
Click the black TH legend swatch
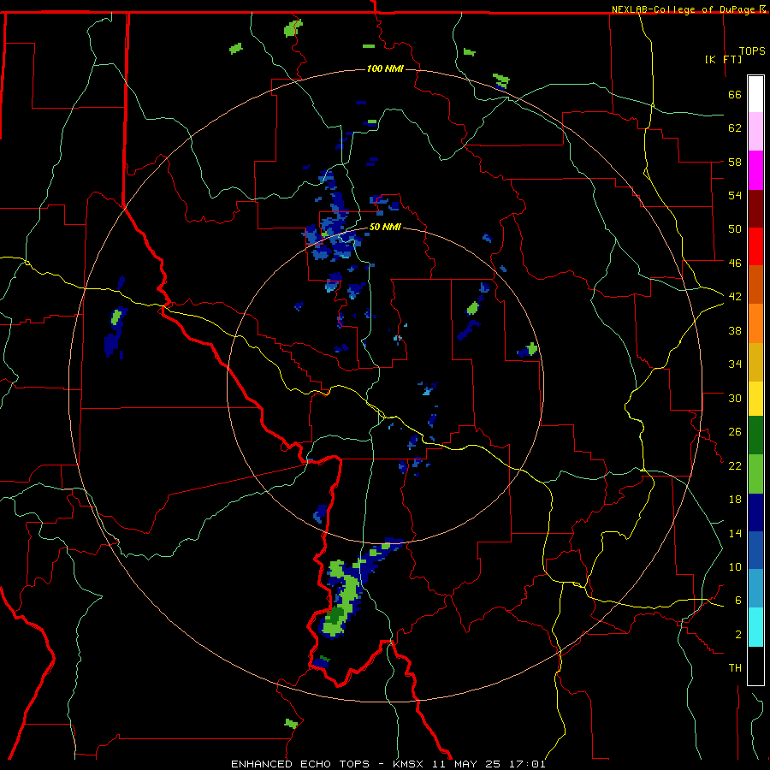[x=755, y=666]
